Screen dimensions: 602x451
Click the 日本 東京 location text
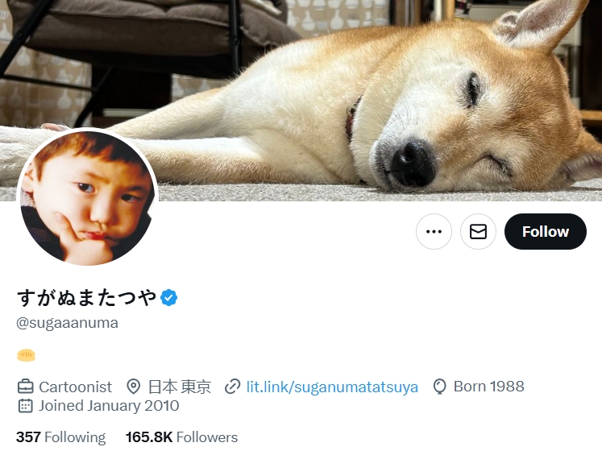click(x=180, y=387)
